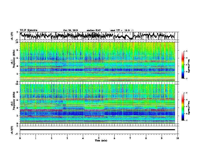200x155 pixels.
Task: Click the "6" tick on the time axis
Action: tap(115, 138)
